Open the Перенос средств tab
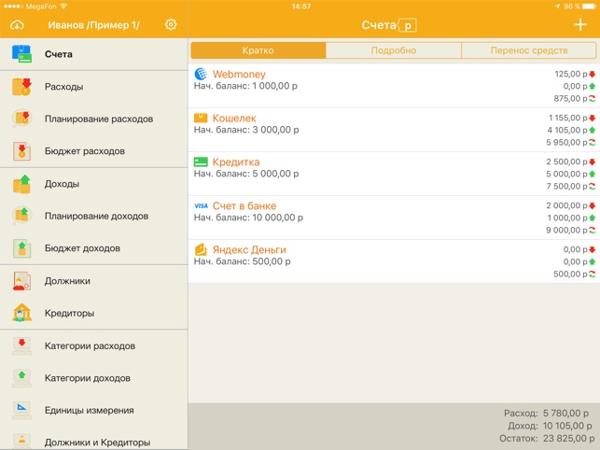The width and height of the screenshot is (600, 450). point(529,50)
